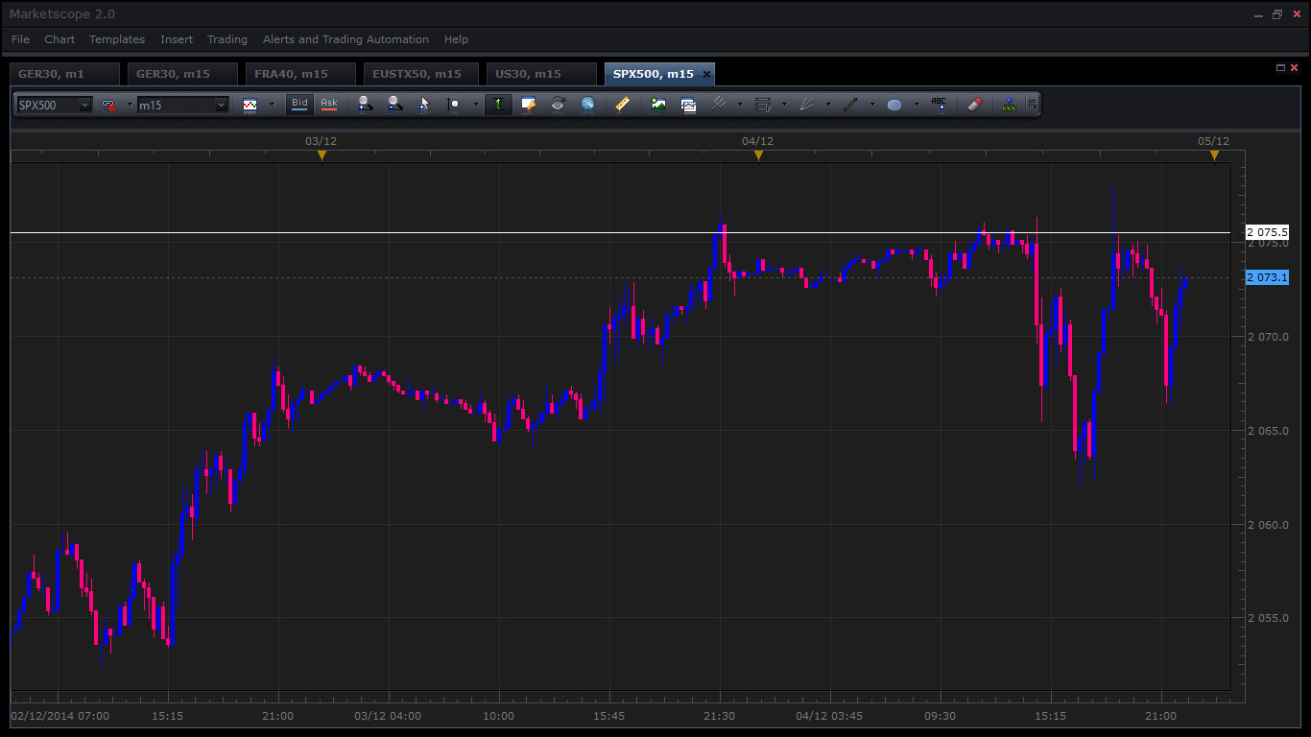Toggle the vertical autoscale green arrow button
The image size is (1311, 737).
(498, 105)
